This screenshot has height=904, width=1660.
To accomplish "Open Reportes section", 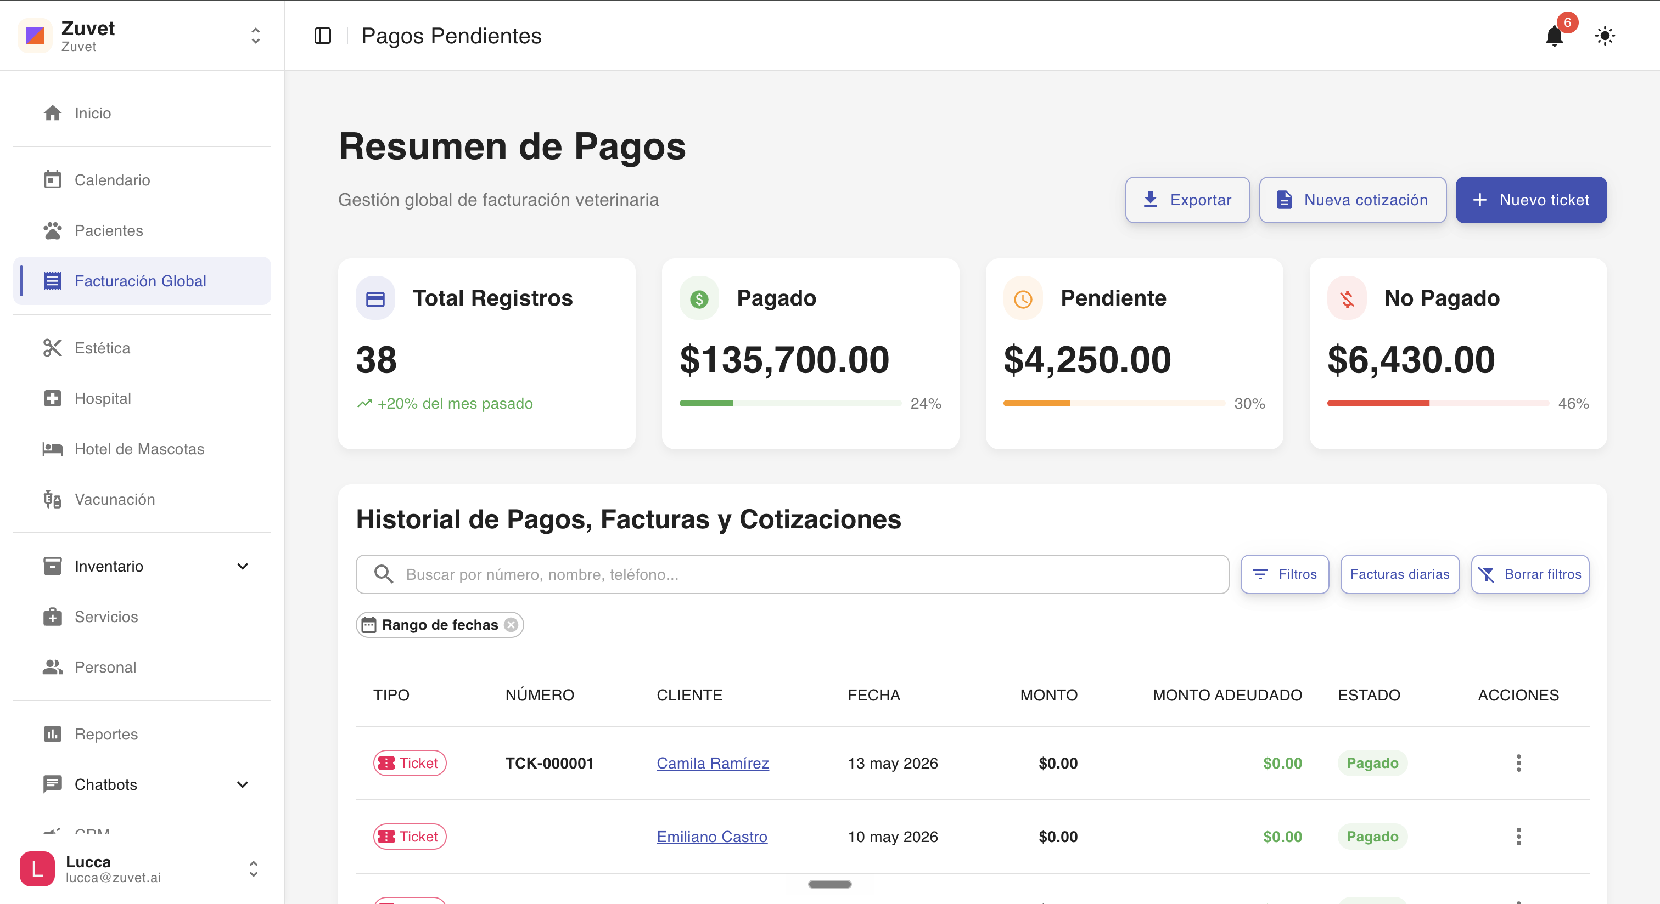I will tap(142, 734).
